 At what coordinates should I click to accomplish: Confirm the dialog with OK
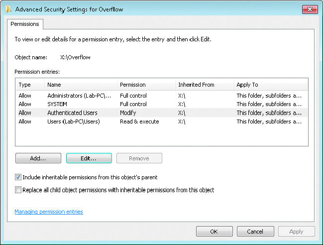(214, 232)
